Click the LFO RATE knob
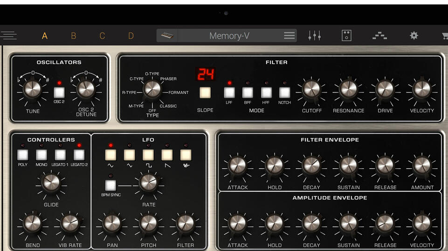Viewport: 448px width, 251px height. 149,183
